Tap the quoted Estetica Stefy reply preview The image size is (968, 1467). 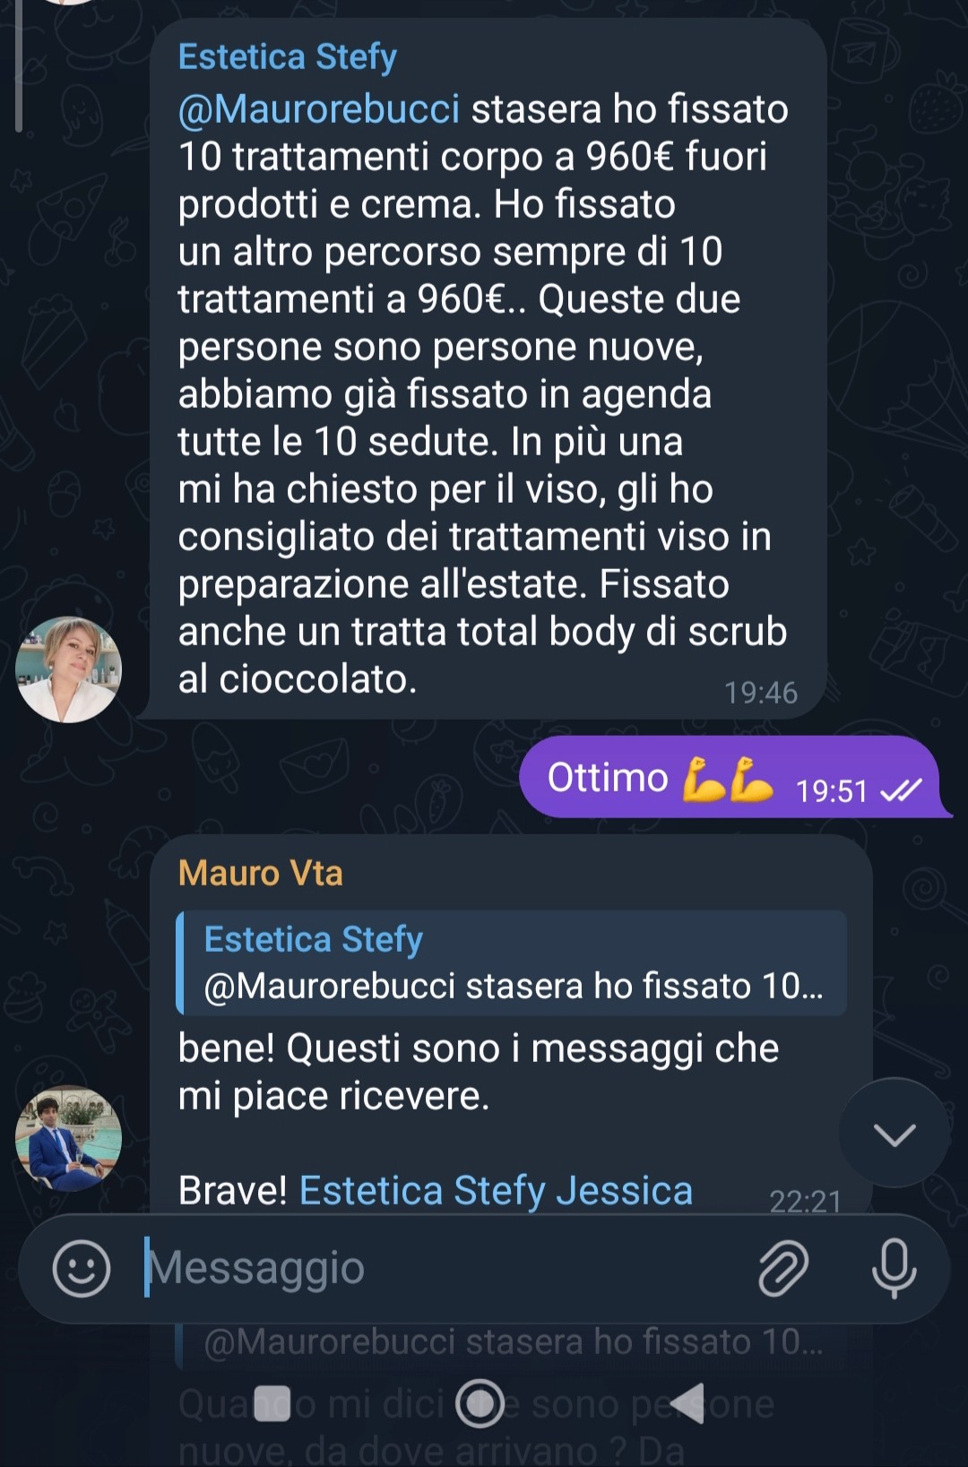click(x=512, y=962)
